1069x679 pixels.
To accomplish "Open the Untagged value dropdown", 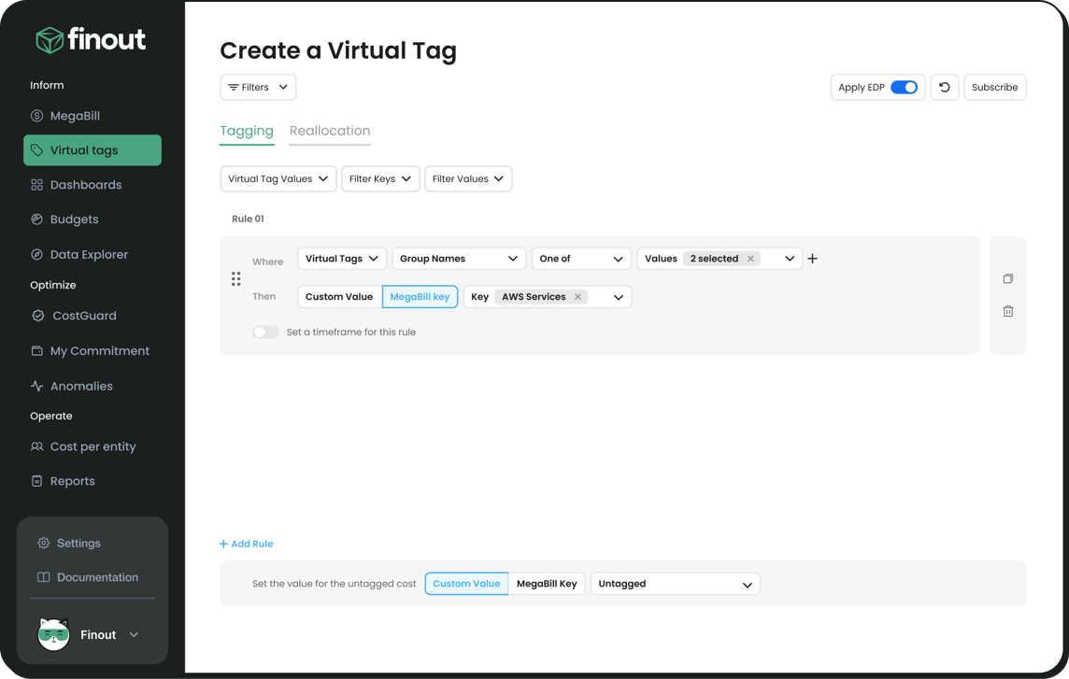I will click(675, 583).
